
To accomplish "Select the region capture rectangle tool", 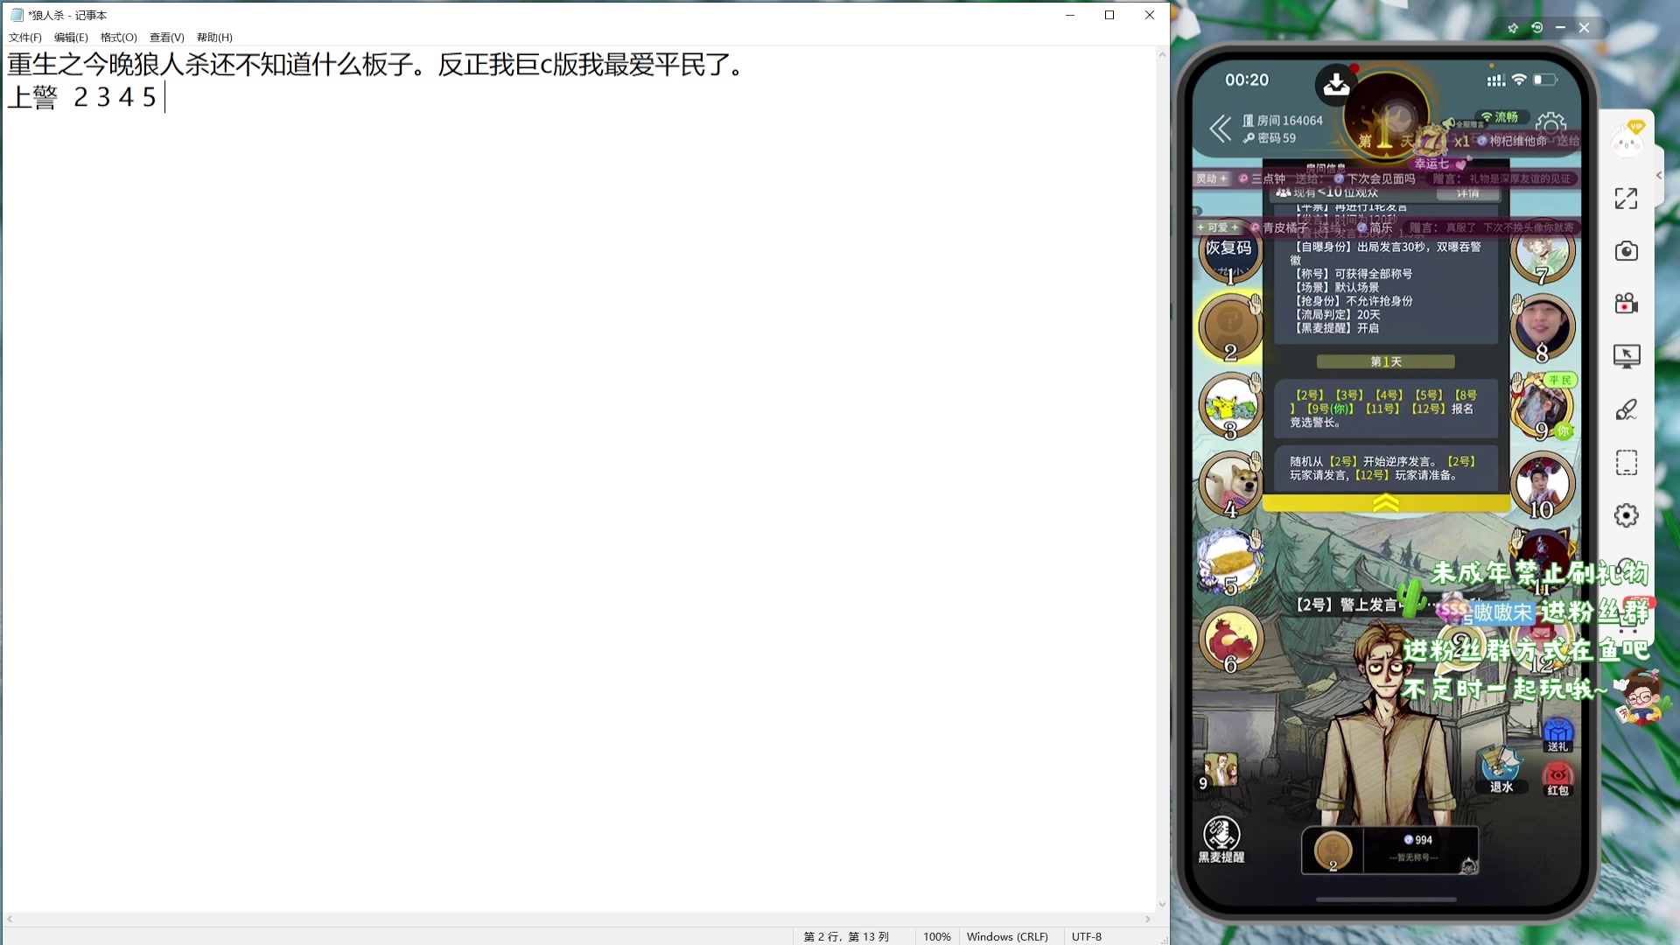I will (1626, 462).
